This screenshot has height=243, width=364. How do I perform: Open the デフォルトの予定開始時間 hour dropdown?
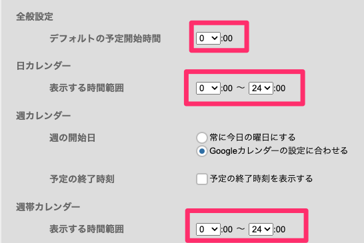point(208,38)
